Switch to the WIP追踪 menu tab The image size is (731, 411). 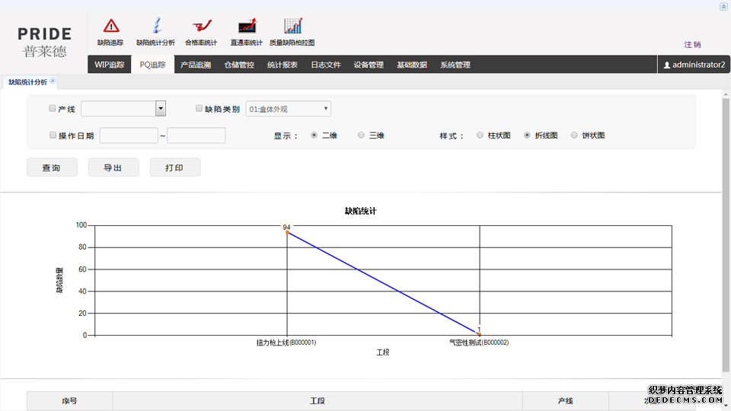click(x=110, y=65)
